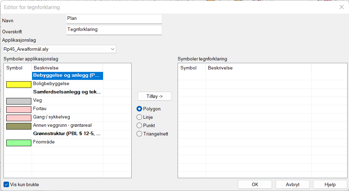349x191 pixels.
Task: Select the green Friområde symbol swatch
Action: click(x=19, y=143)
